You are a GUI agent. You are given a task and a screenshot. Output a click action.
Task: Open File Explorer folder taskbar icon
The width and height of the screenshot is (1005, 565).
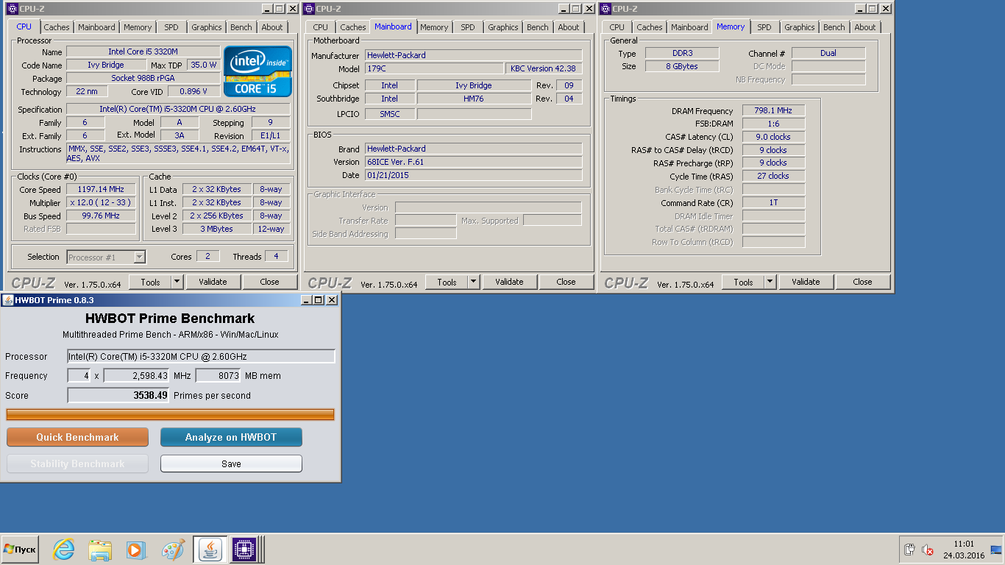99,550
